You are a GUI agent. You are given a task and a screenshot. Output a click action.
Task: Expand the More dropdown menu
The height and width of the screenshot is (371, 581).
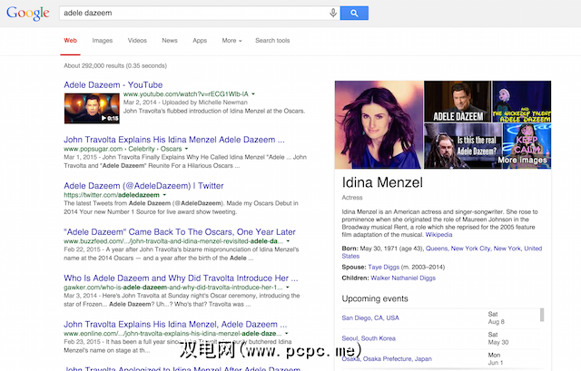click(231, 40)
